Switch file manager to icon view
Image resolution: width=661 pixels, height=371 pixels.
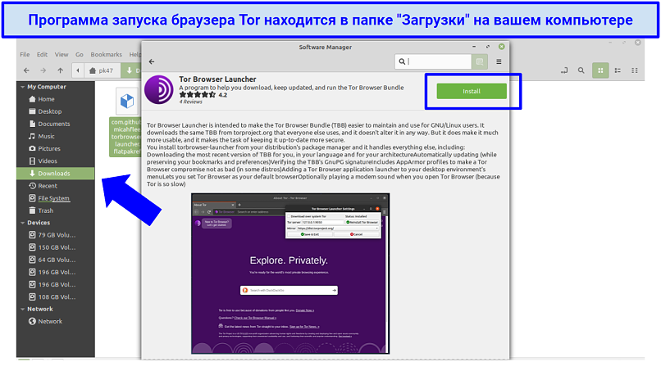(600, 70)
